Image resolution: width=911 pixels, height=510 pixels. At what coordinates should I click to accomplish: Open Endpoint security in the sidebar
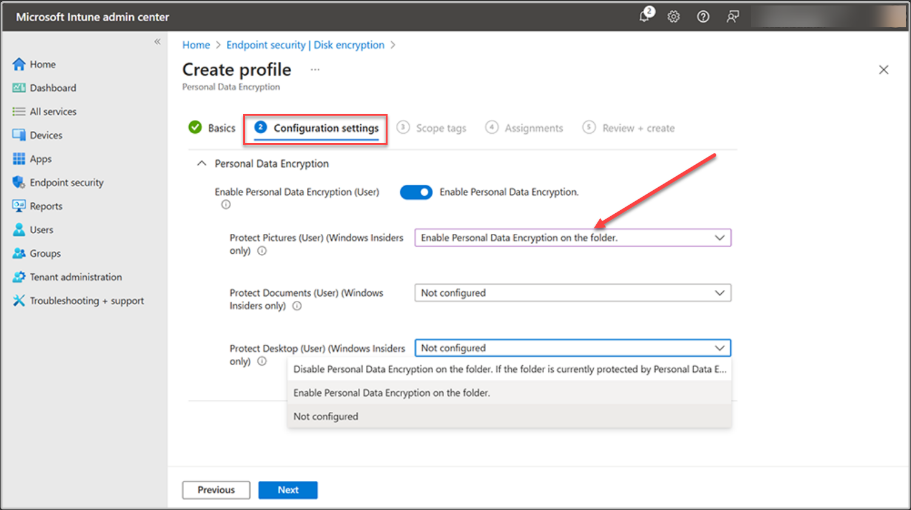[x=67, y=182]
